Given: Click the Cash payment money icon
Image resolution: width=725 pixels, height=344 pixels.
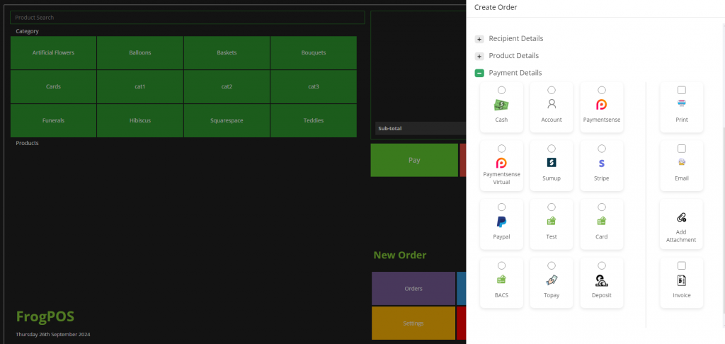Looking at the screenshot, I should point(501,105).
